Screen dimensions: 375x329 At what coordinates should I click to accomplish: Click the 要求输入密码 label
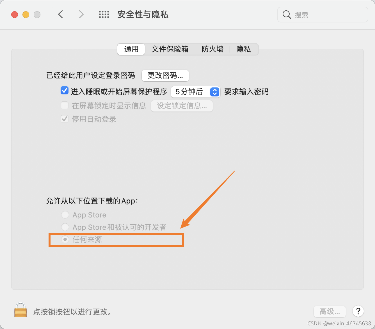[x=246, y=92]
